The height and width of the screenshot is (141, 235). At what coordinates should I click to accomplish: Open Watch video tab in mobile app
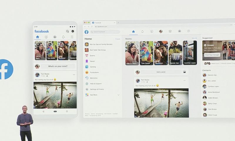[46, 37]
